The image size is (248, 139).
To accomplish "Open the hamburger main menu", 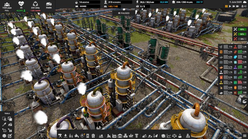I will click(245, 136).
